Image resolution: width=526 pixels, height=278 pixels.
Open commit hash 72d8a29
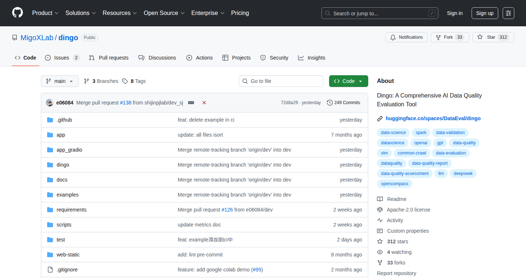(289, 103)
